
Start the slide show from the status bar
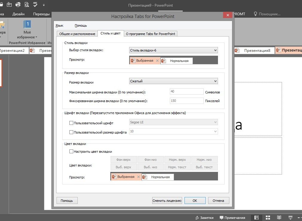pyautogui.click(x=290, y=218)
